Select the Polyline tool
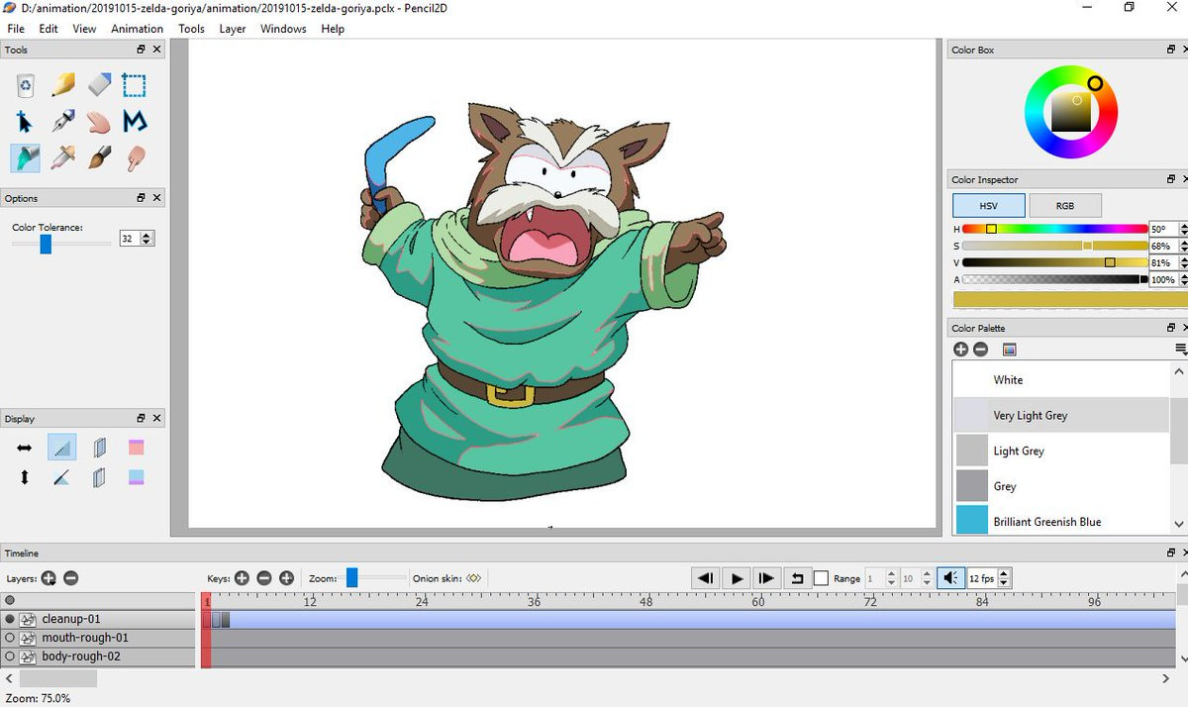The height and width of the screenshot is (707, 1188). pyautogui.click(x=135, y=122)
